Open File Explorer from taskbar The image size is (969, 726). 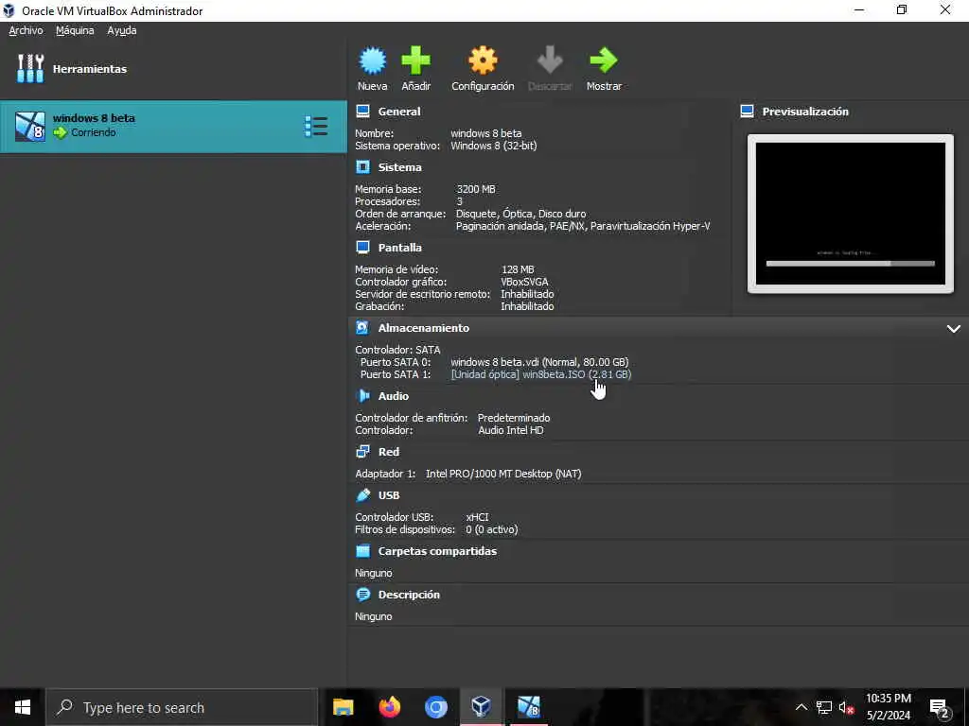coord(343,707)
